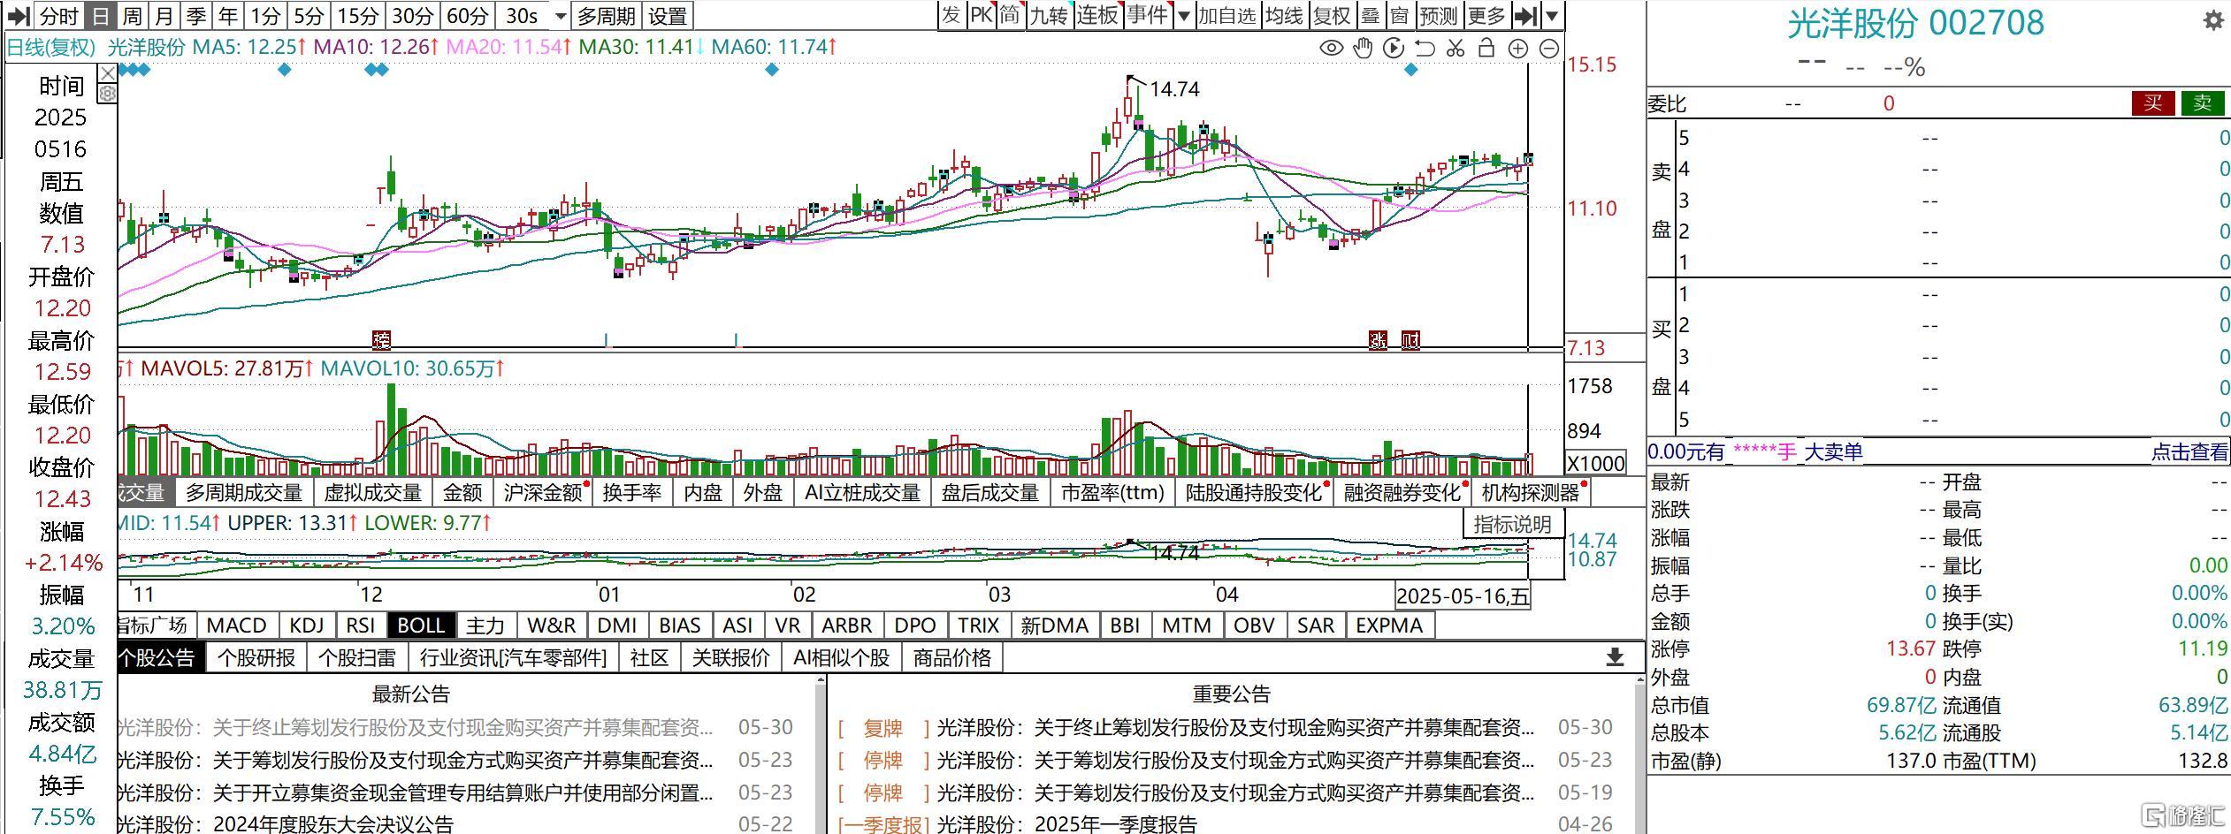Click the undo arrow icon above the chart
Image resolution: width=2231 pixels, height=834 pixels.
click(1425, 48)
